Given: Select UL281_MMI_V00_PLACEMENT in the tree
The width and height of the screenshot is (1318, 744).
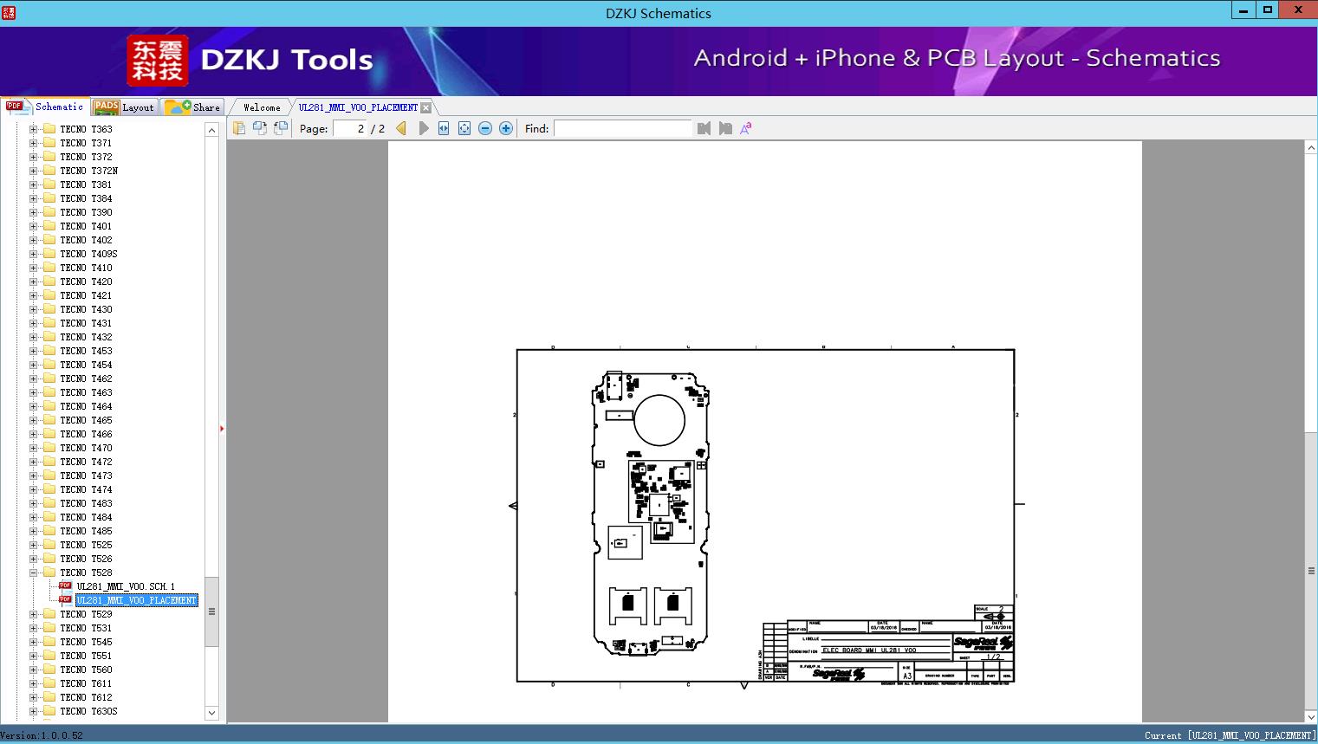Looking at the screenshot, I should click(137, 600).
